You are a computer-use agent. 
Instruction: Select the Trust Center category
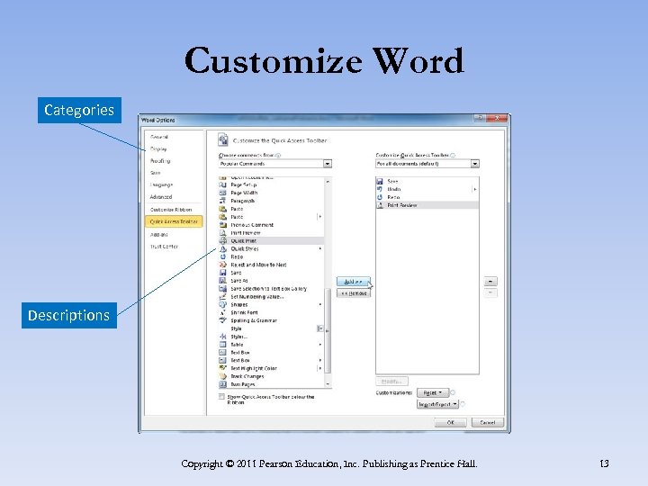tap(164, 247)
